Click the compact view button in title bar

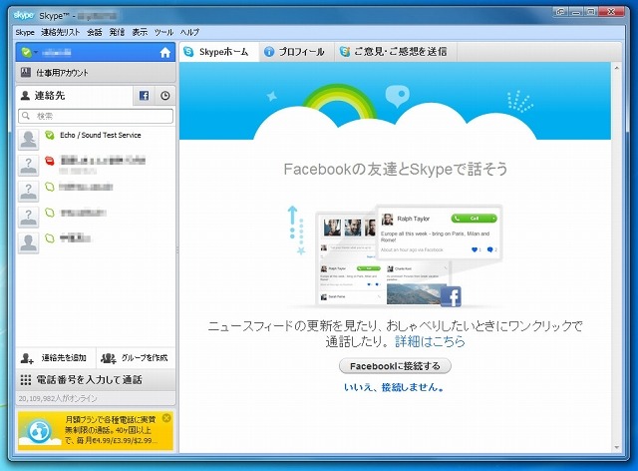coord(560,11)
